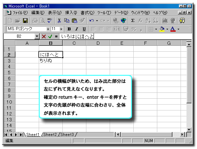
Task: Click the row 3 header
Action: [9, 61]
